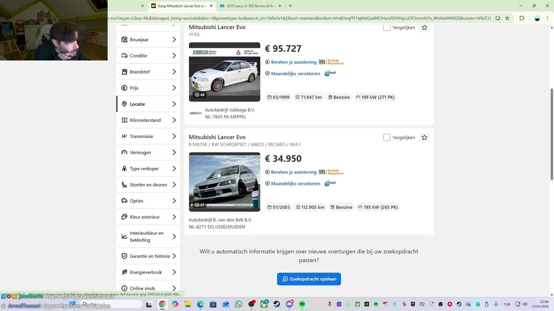Image resolution: width=554 pixels, height=311 pixels.
Task: Click the volume icon in system tray
Action: tap(525, 305)
